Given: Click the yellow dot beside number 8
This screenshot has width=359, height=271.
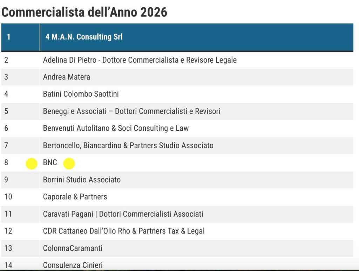Looking at the screenshot, I should point(32,164).
